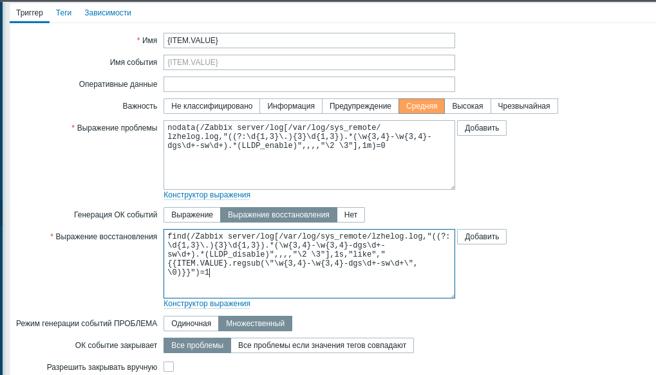Screen dimensions: 656x375
Task: Enable Разрешить закрывать вручную checkbox
Action: (x=169, y=367)
